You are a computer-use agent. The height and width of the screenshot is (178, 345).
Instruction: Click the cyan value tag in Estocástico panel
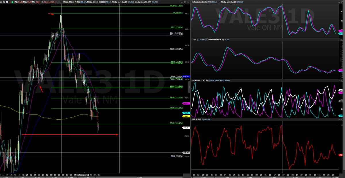[x=340, y=33]
